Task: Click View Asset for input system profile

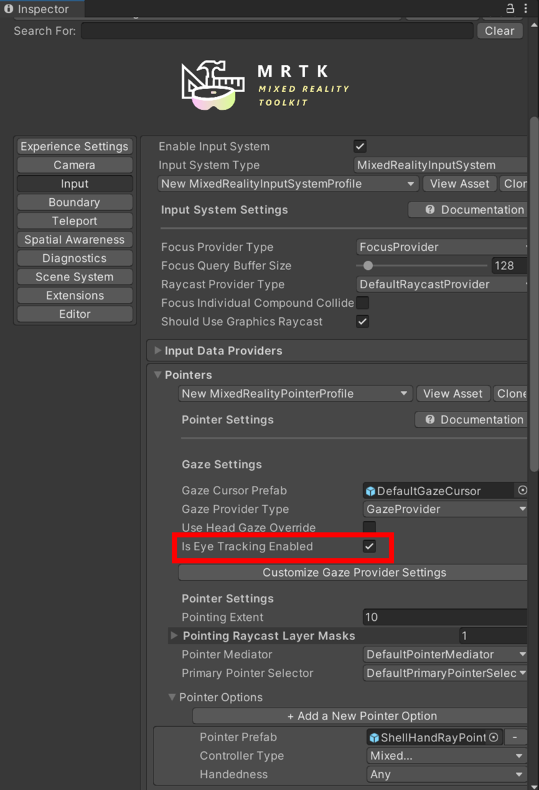Action: click(x=459, y=184)
